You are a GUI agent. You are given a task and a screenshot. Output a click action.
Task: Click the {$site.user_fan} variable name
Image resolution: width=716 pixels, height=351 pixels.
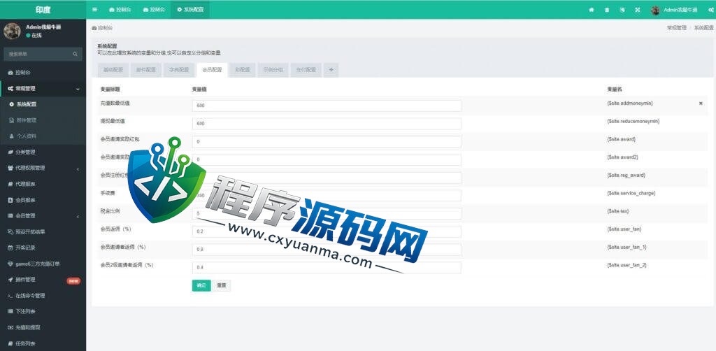(x=624, y=229)
